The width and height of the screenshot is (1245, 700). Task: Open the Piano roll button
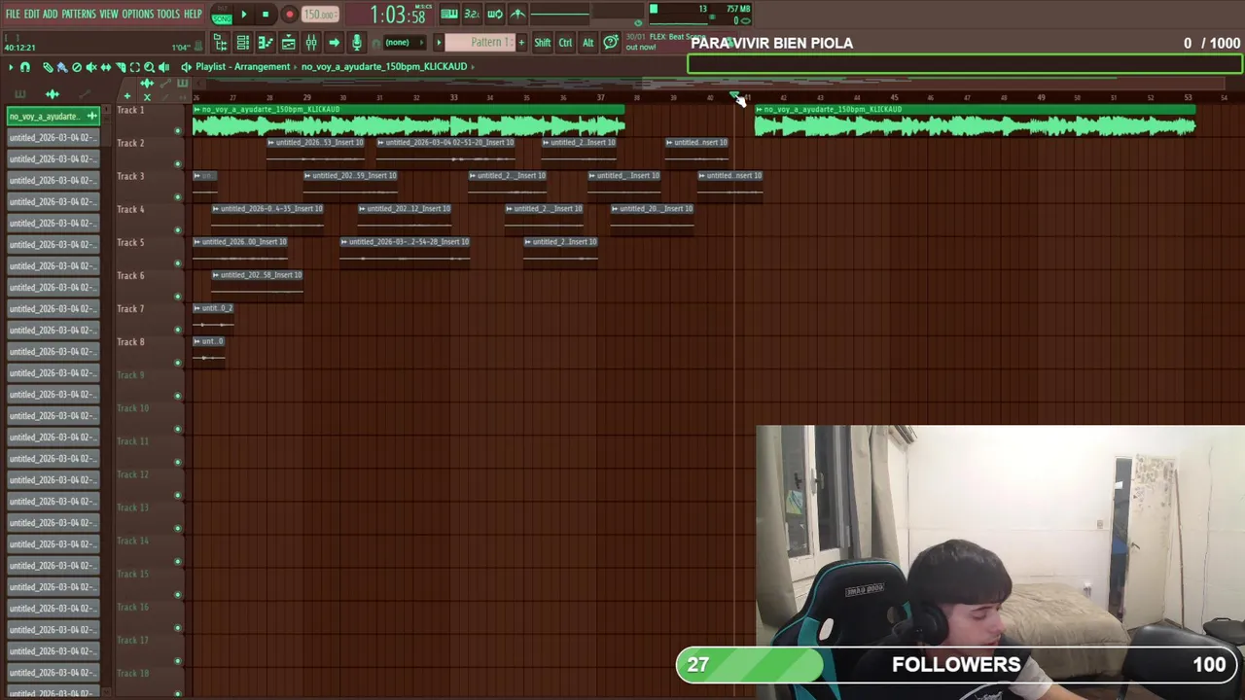(266, 43)
